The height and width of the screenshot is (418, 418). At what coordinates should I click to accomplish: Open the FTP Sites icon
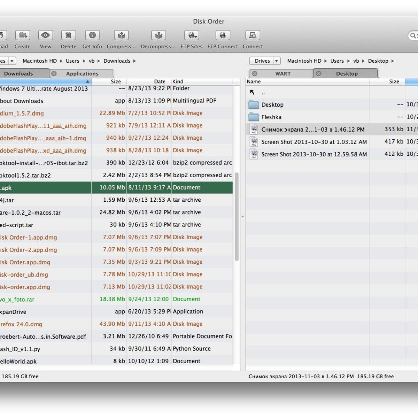pyautogui.click(x=192, y=35)
